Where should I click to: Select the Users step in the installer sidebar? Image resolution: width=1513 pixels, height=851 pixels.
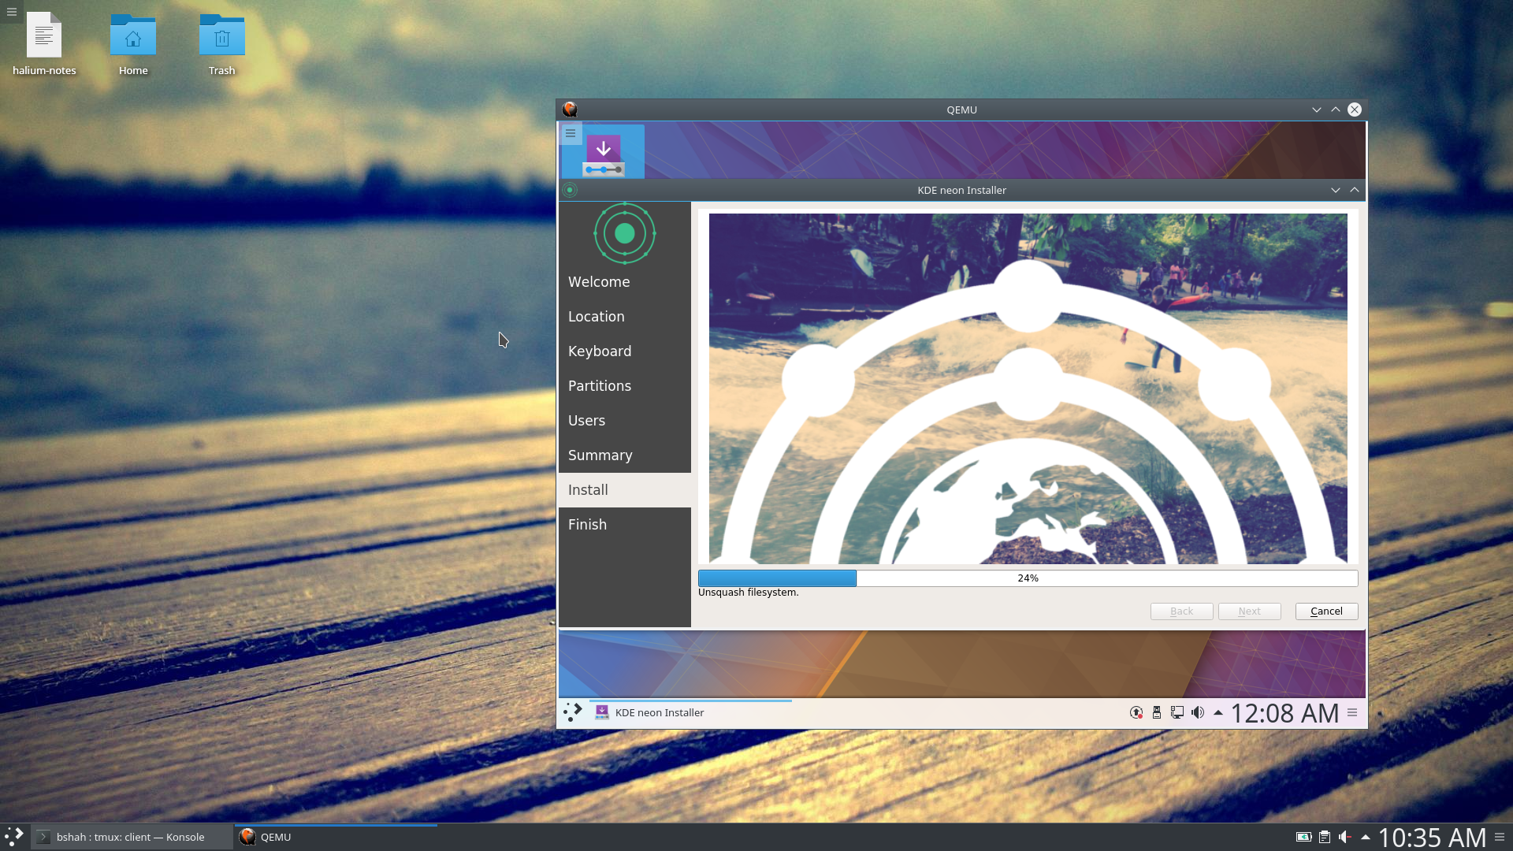pos(586,420)
